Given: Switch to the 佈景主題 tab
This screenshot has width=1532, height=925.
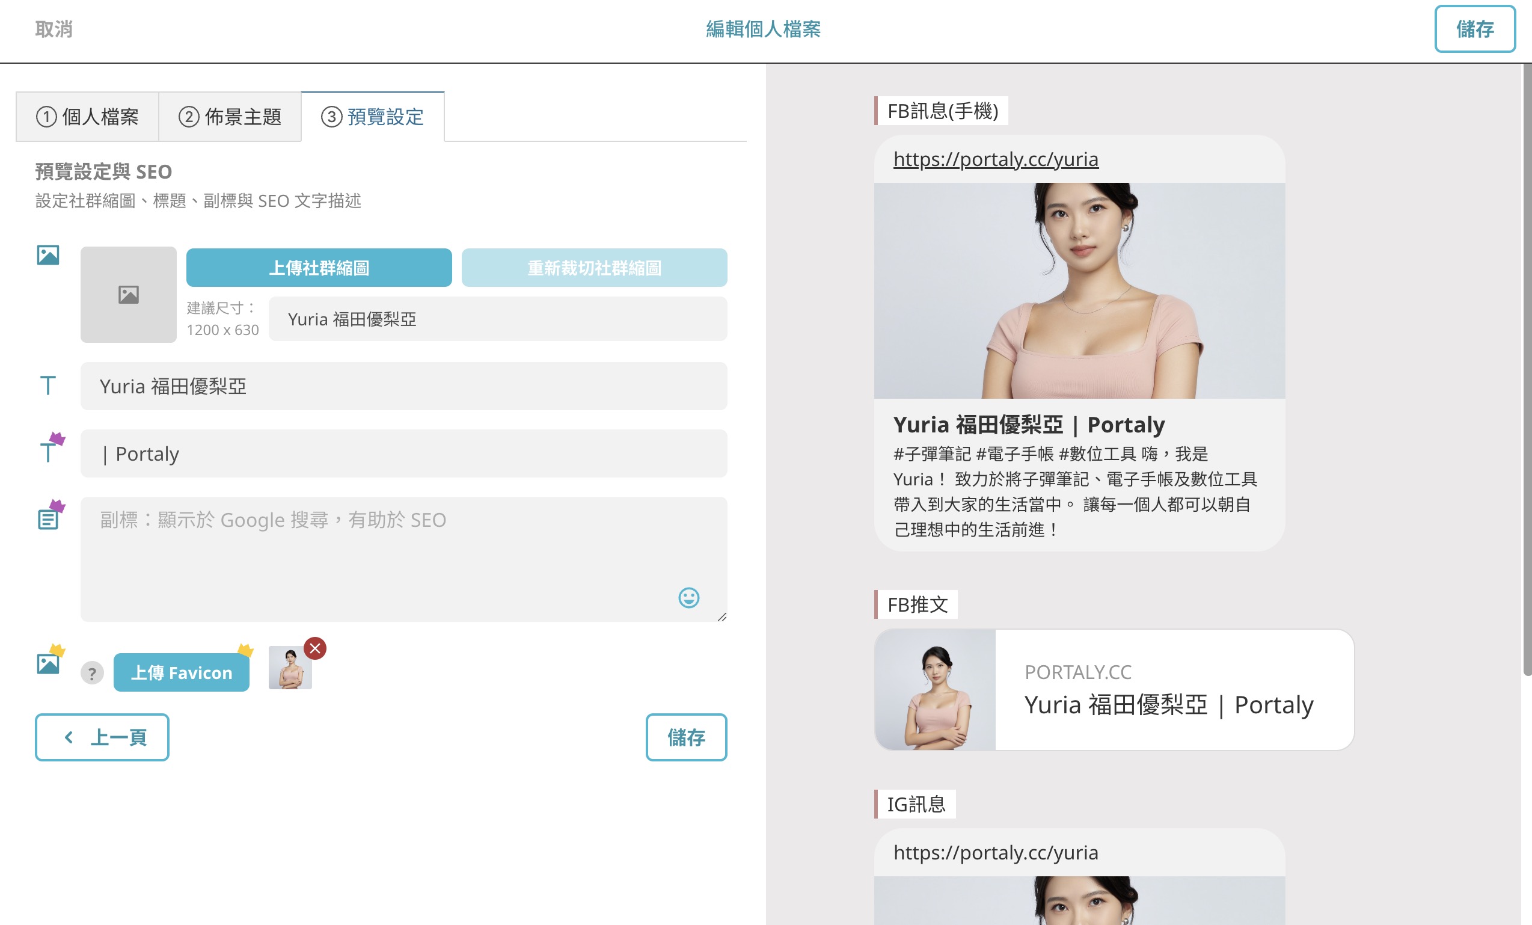Looking at the screenshot, I should click(x=230, y=117).
